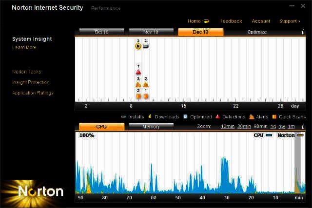Open Norton Tasks
Screen dimensions: 312x208
(27, 72)
